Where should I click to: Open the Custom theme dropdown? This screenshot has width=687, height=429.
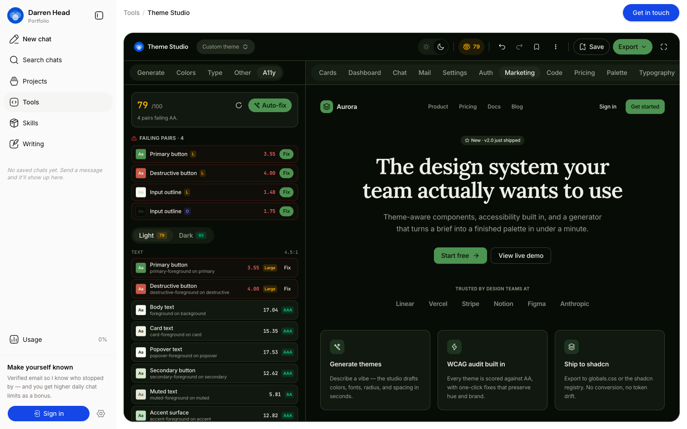click(225, 47)
